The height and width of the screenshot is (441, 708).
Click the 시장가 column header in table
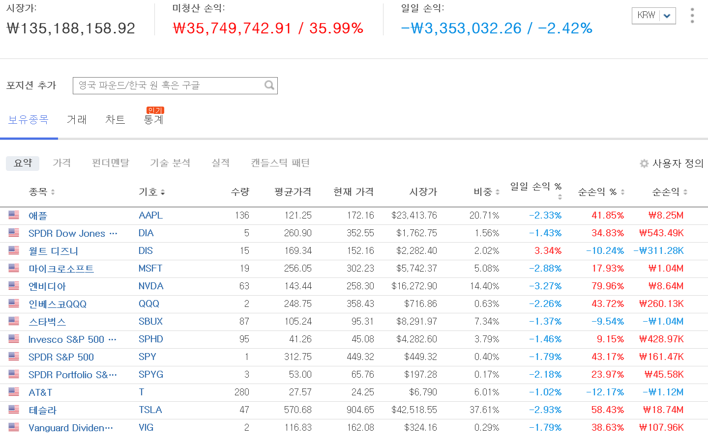(423, 192)
